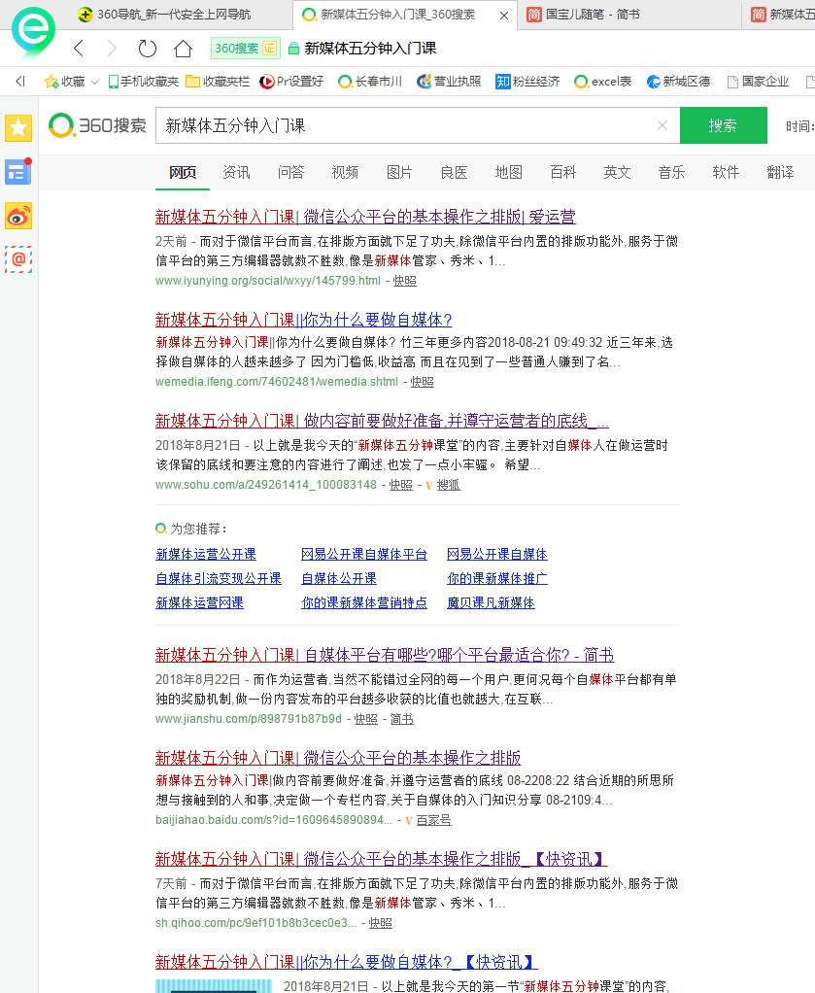Viewport: 815px width, 993px height.
Task: Refresh the current page
Action: 146,47
